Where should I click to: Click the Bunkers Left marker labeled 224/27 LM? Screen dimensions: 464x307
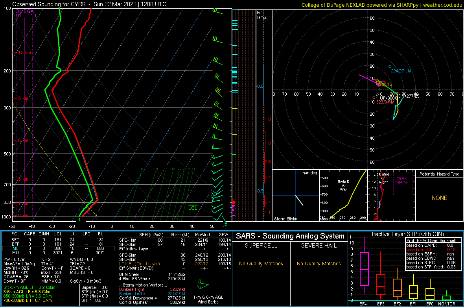(390, 67)
